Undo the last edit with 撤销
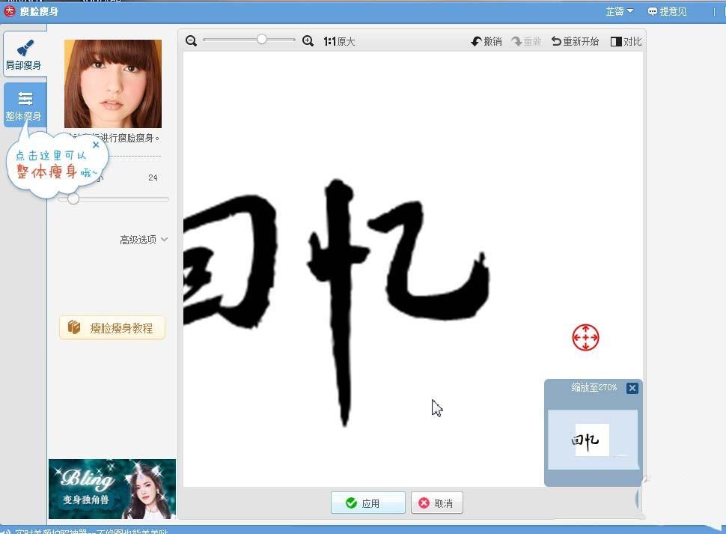 coord(486,41)
